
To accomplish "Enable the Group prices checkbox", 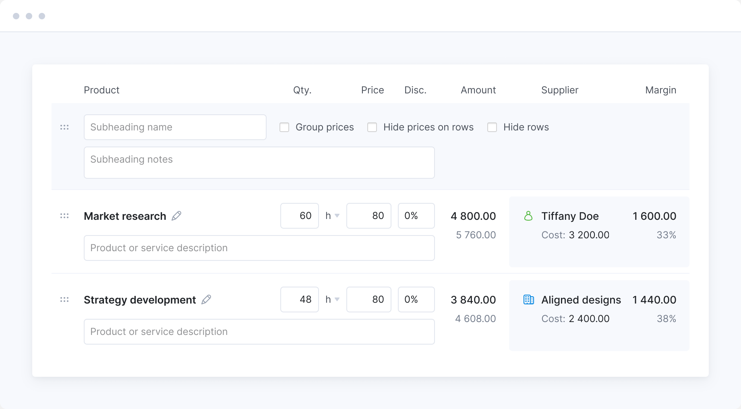I will (x=284, y=127).
